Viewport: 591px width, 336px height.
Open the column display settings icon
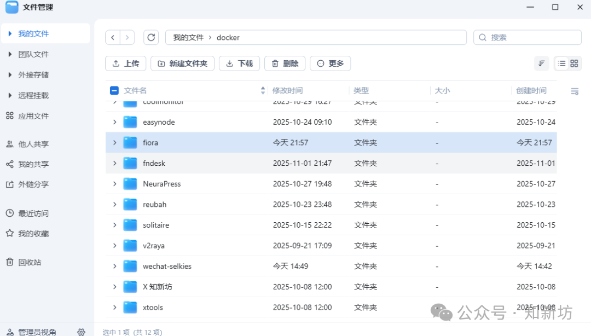click(574, 91)
